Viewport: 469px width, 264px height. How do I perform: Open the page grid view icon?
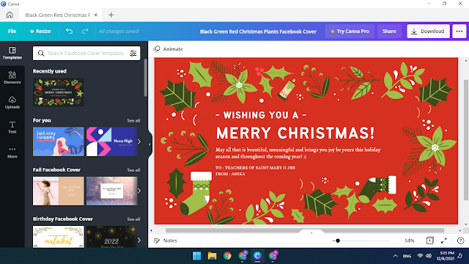[429, 241]
